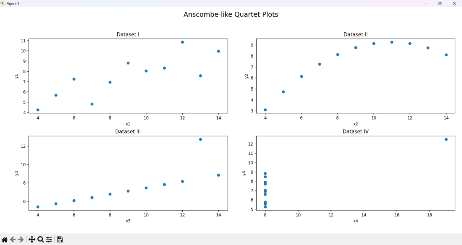The height and width of the screenshot is (245, 462).
Task: Close the Figure 1 window
Action: pos(454,3)
